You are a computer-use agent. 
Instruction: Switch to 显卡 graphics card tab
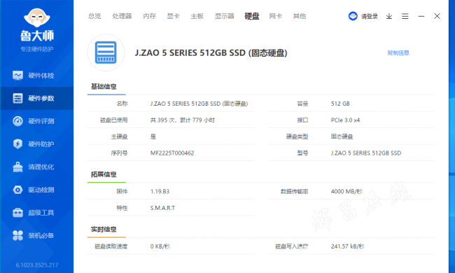pos(173,16)
